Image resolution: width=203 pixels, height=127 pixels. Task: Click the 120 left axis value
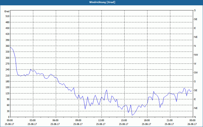coord(7,93)
